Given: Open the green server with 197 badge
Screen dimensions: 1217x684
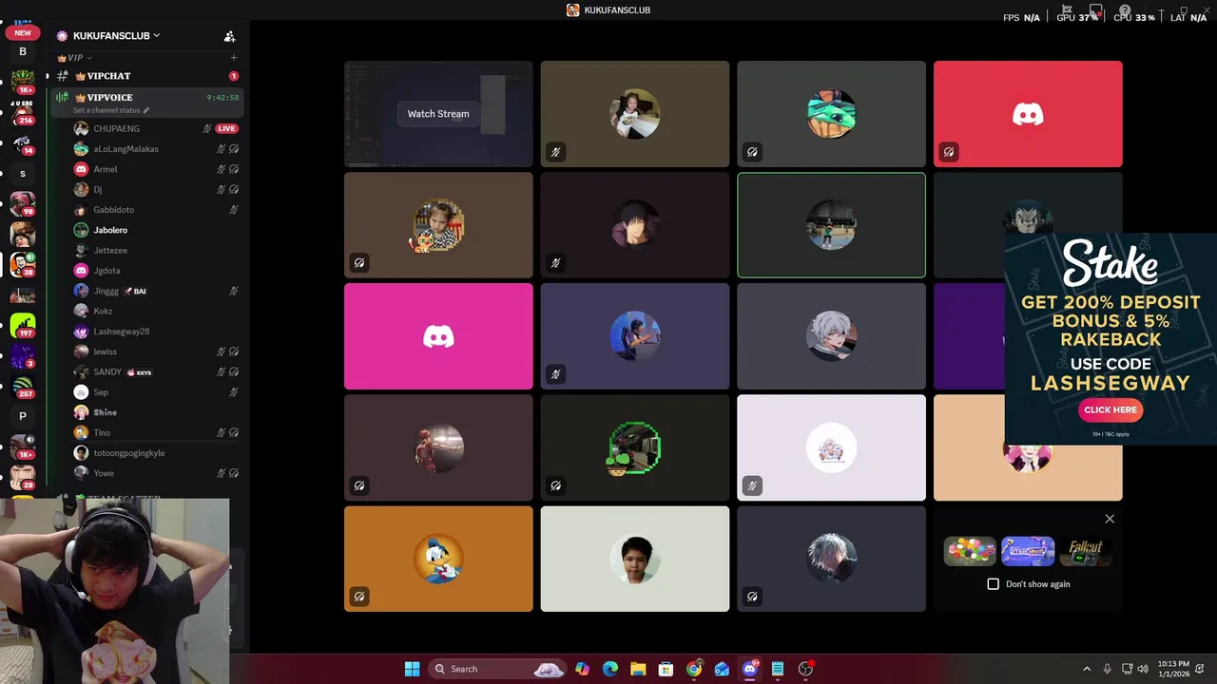Looking at the screenshot, I should pos(23,326).
